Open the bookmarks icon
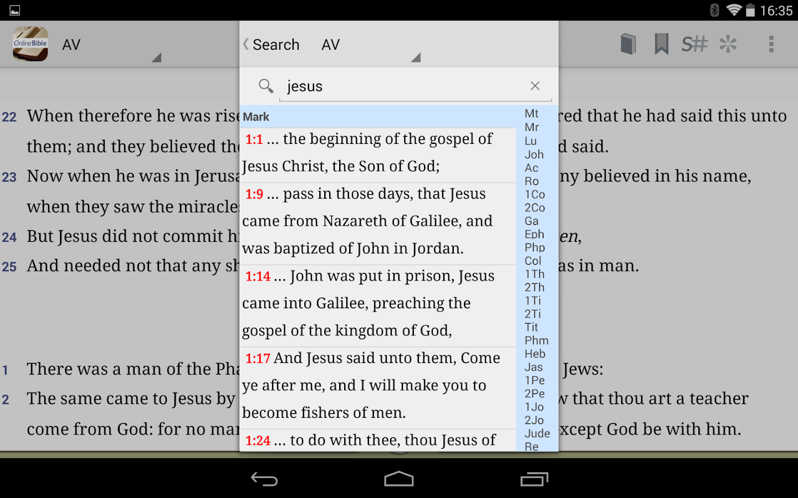Viewport: 798px width, 498px height. 661,44
